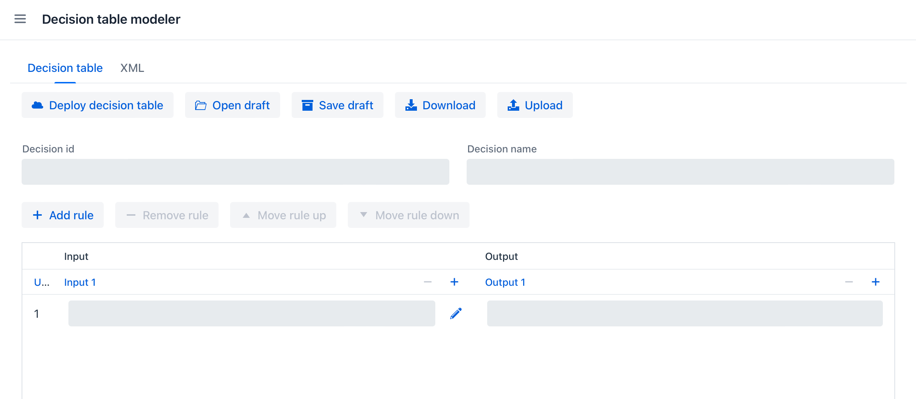
Task: Switch to the XML tab
Action: [x=132, y=68]
